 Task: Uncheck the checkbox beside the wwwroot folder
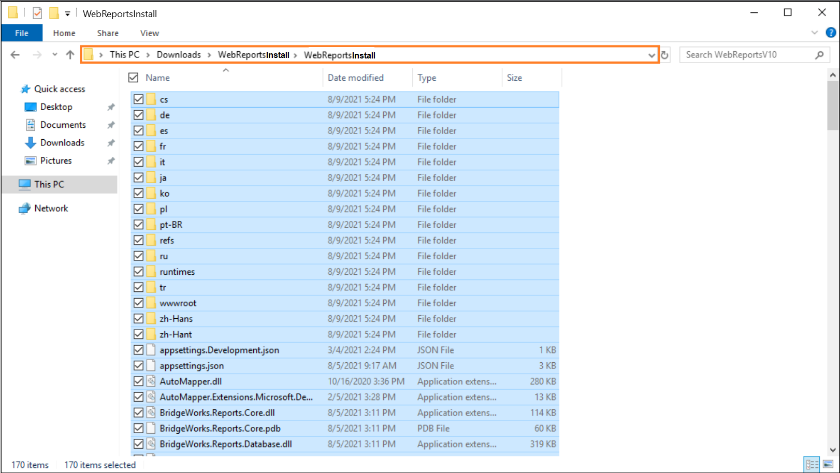tap(138, 303)
